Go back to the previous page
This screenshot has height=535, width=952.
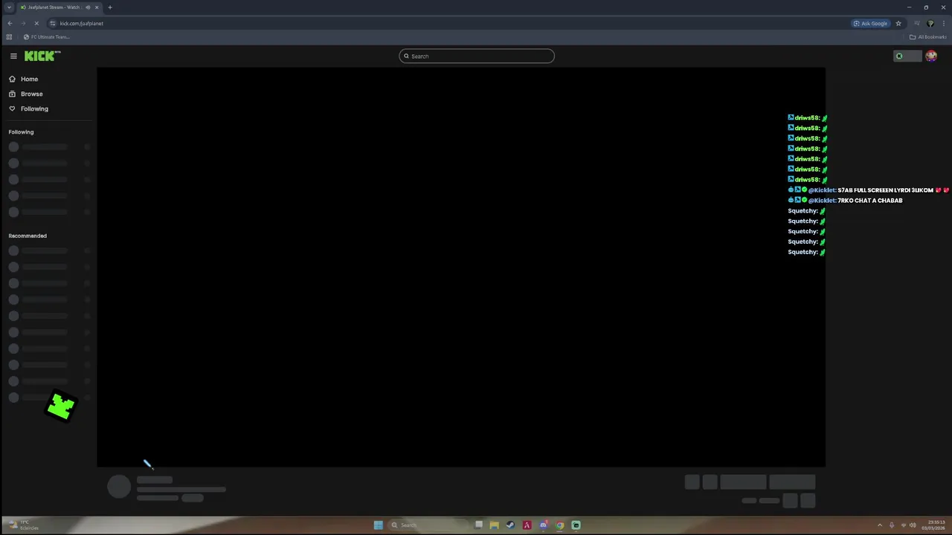click(x=10, y=23)
